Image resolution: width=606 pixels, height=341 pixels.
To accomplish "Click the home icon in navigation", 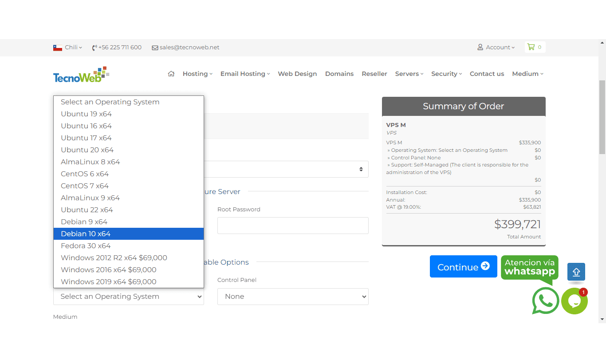I will [x=171, y=74].
